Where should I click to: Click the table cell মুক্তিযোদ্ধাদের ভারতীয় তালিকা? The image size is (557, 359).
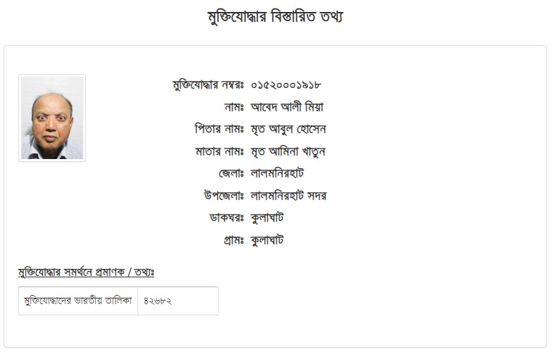78,301
